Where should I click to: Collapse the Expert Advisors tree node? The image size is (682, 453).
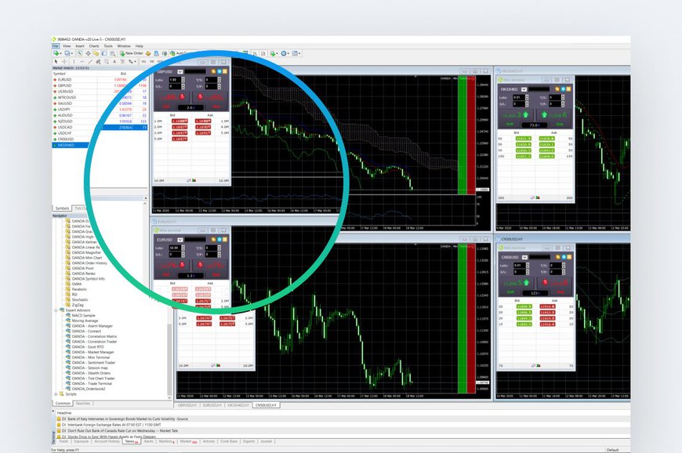point(55,310)
